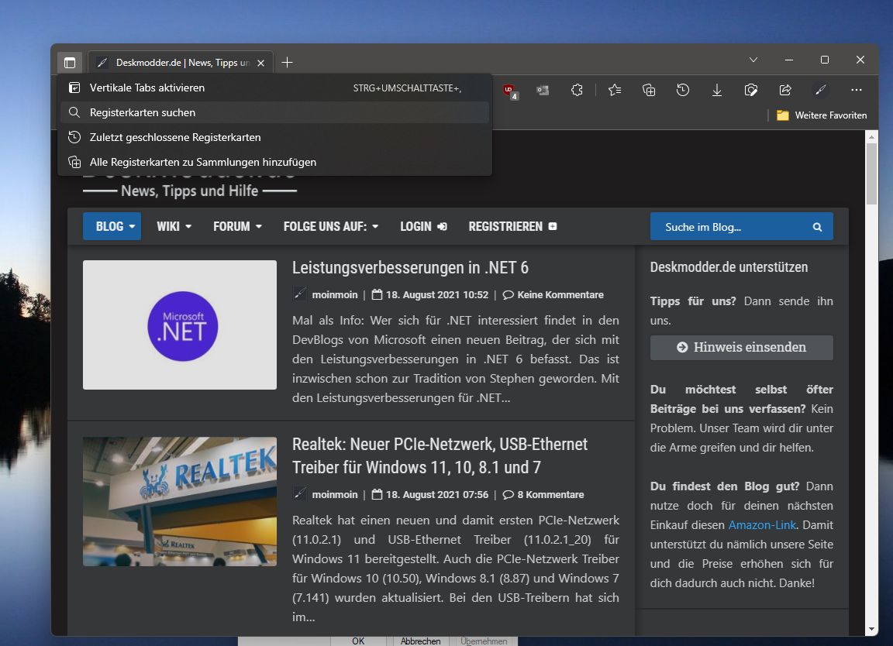The height and width of the screenshot is (646, 893).
Task: Click the recently closed tabs clock icon
Action: (74, 137)
